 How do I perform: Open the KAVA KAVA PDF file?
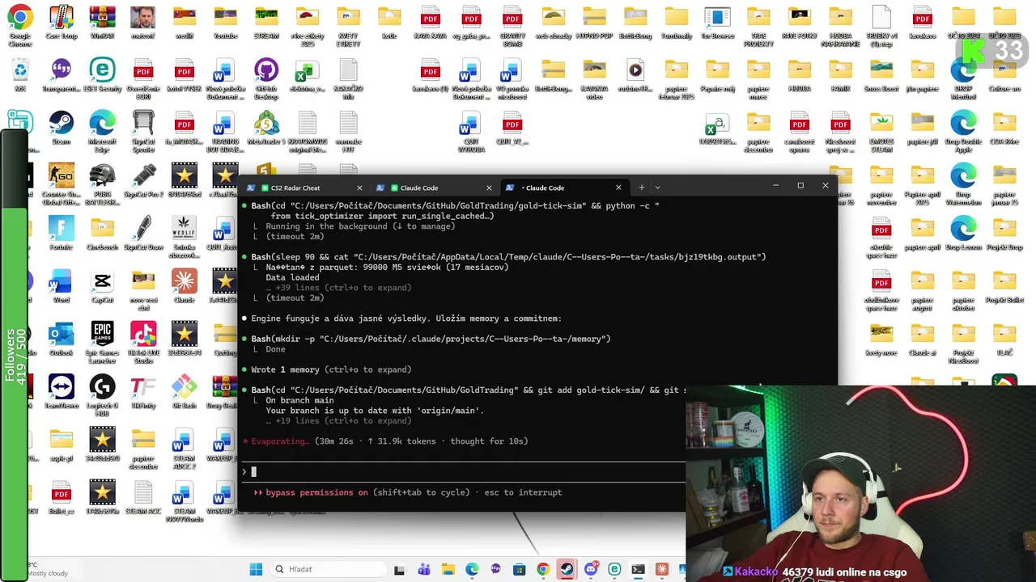[x=431, y=22]
